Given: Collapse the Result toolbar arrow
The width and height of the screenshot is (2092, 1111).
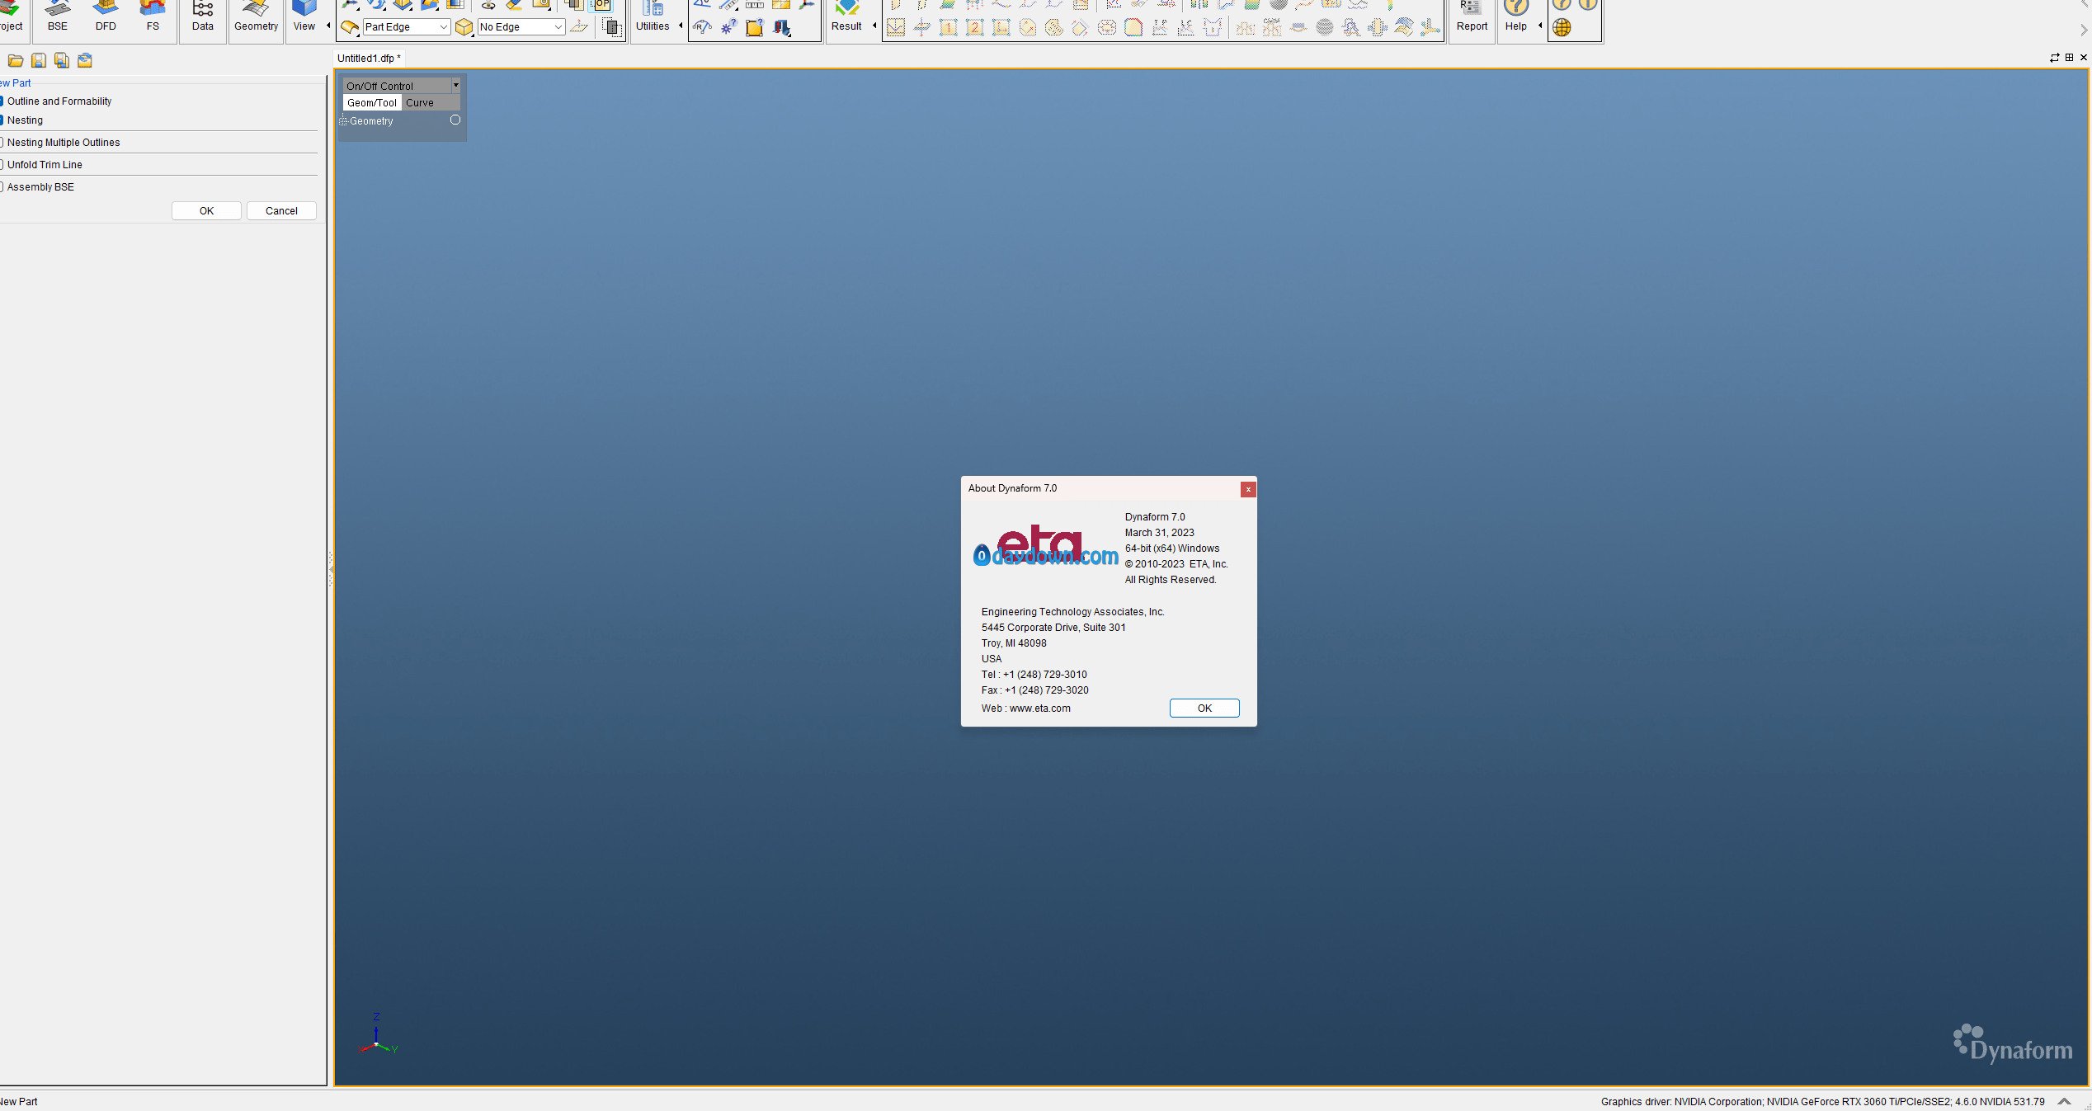Looking at the screenshot, I should pyautogui.click(x=874, y=26).
